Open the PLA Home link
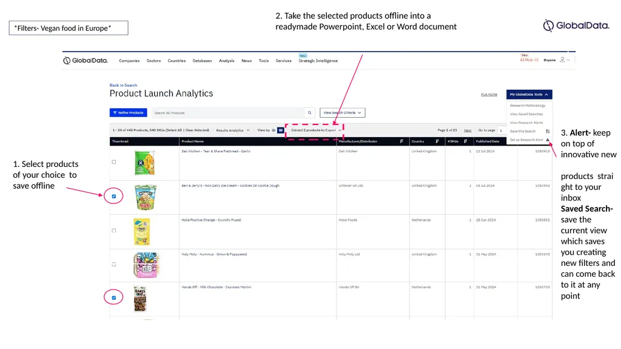The height and width of the screenshot is (349, 621). (489, 95)
